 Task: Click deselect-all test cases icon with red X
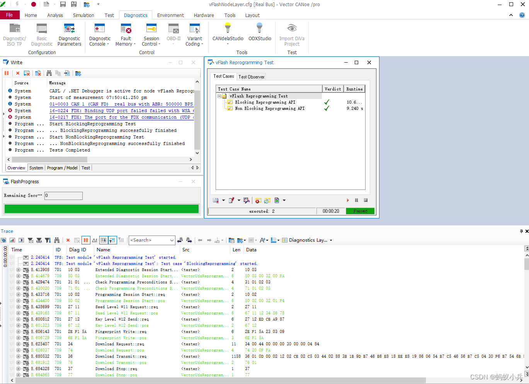(258, 200)
